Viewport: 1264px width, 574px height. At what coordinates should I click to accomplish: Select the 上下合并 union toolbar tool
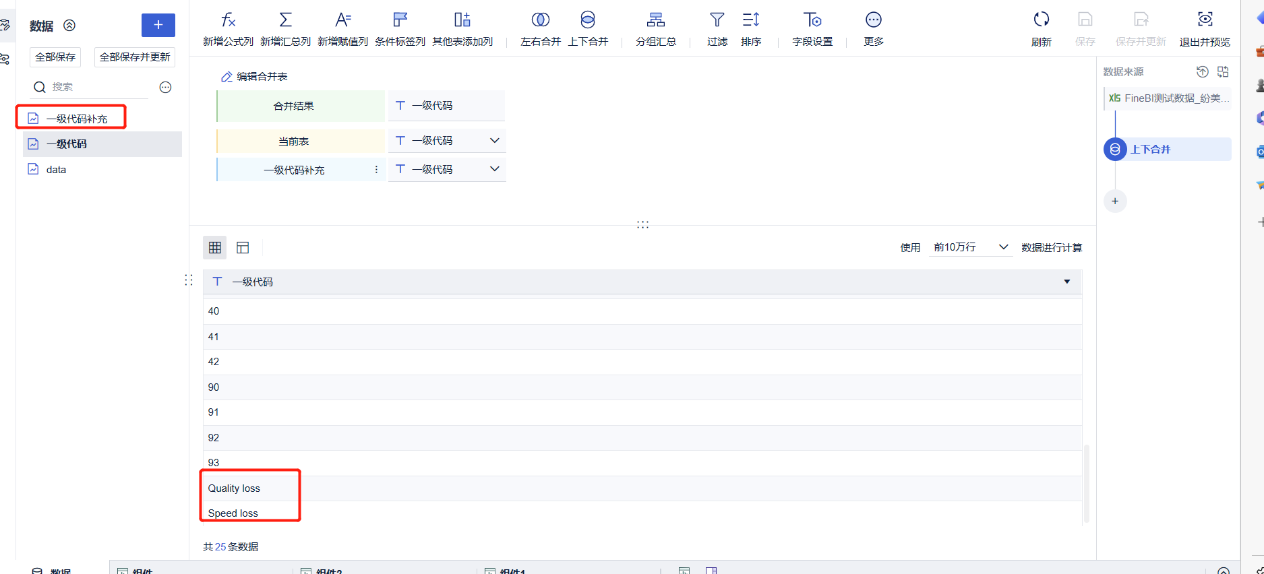click(x=588, y=30)
